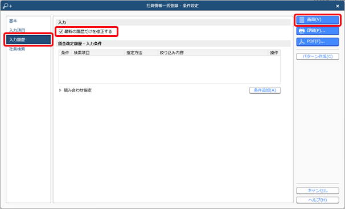
Task: Click the 印刷(P)... print button
Action: click(x=317, y=31)
